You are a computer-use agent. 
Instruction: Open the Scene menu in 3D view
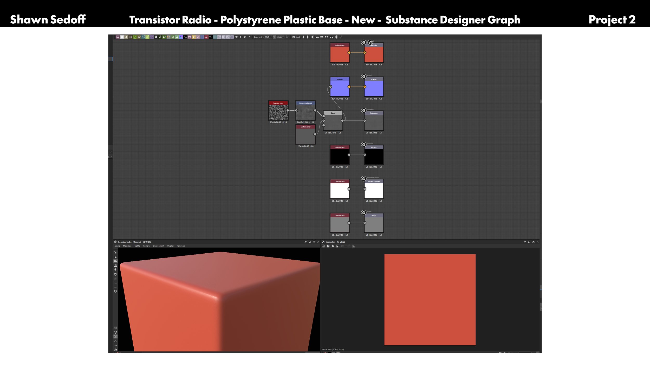click(x=117, y=246)
